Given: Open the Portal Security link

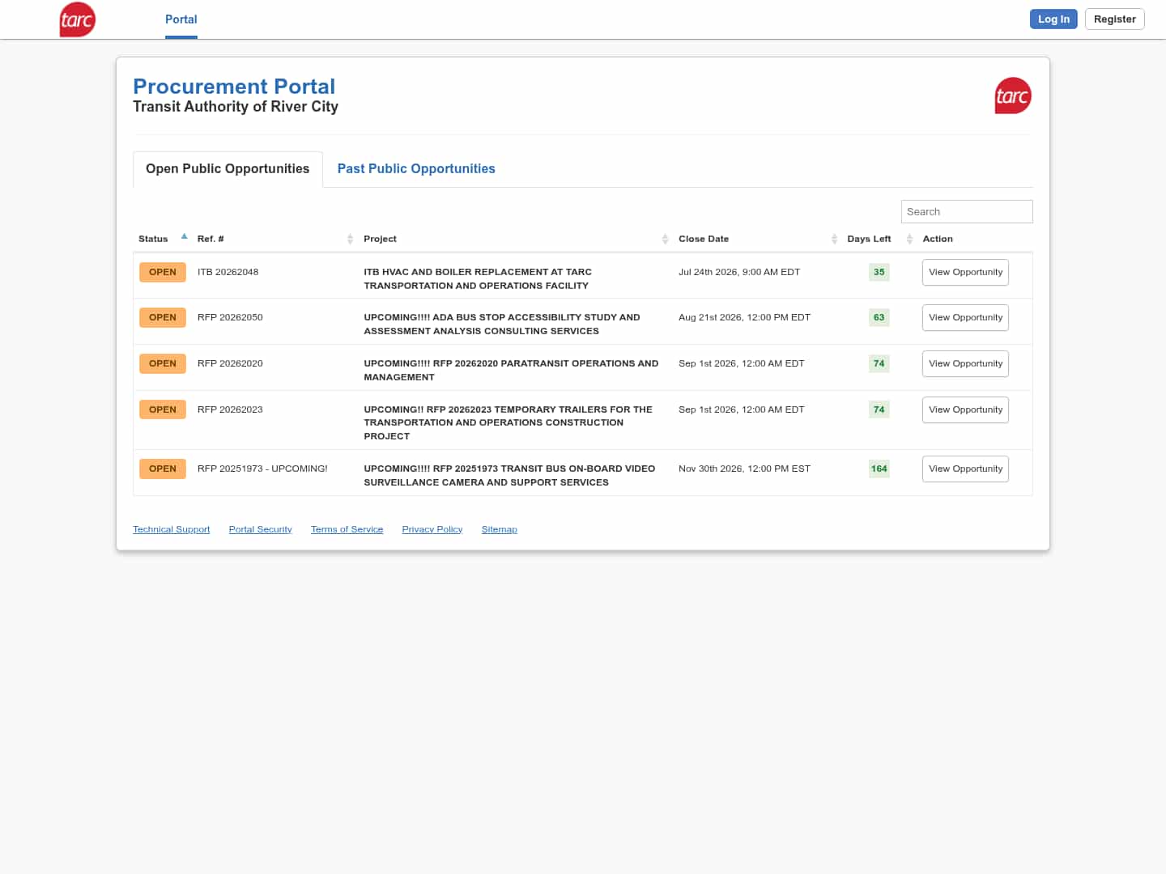Looking at the screenshot, I should [x=261, y=529].
